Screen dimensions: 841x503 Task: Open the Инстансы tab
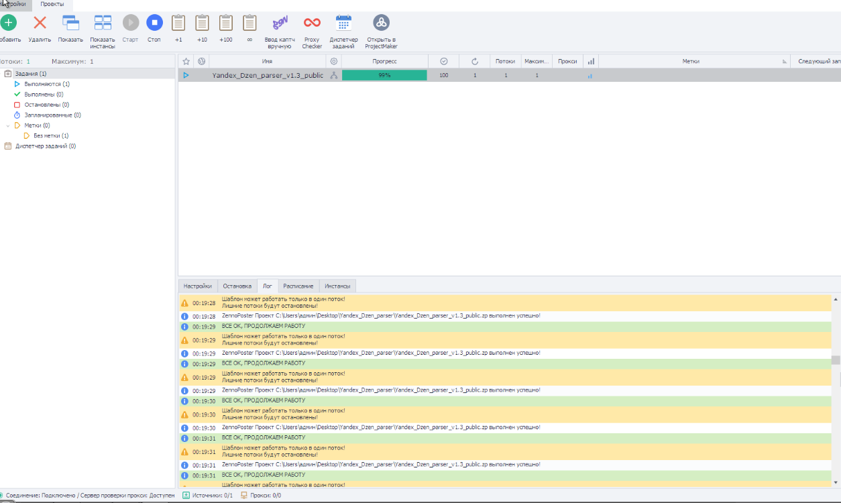pyautogui.click(x=337, y=286)
